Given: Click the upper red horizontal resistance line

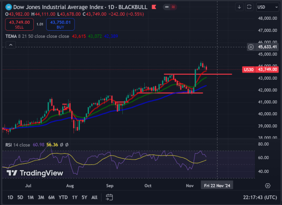Looking at the screenshot, I should 198,74.
